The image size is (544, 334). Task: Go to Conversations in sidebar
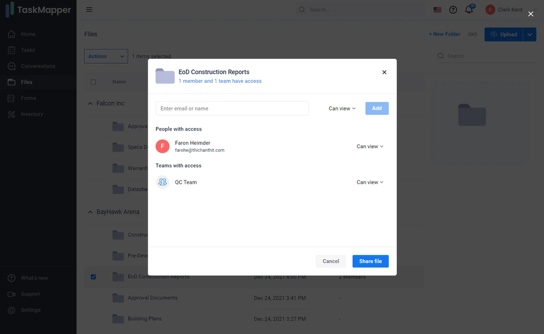tap(38, 66)
